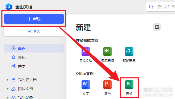Screen dimensions: 175x99
Task: Open the 我的云文档 folder
Action: (x=27, y=80)
